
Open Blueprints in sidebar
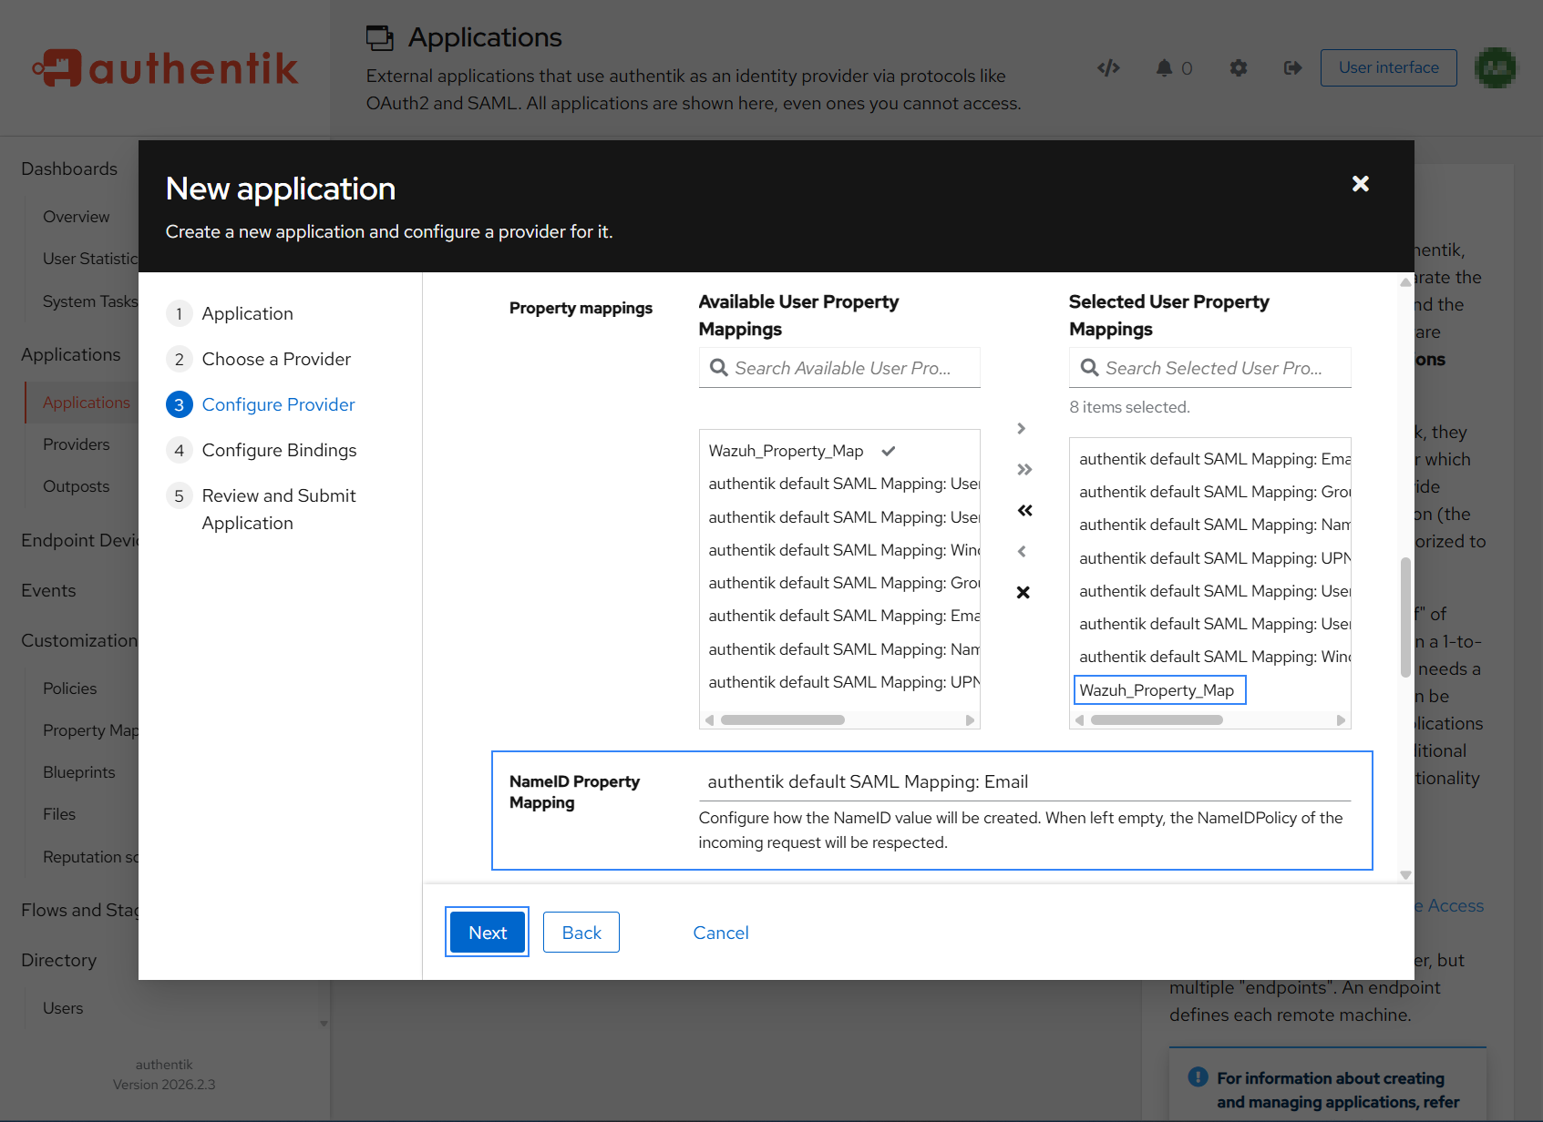(78, 772)
